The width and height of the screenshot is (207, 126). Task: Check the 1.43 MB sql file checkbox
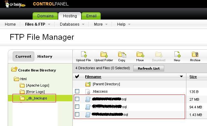[x=77, y=114]
